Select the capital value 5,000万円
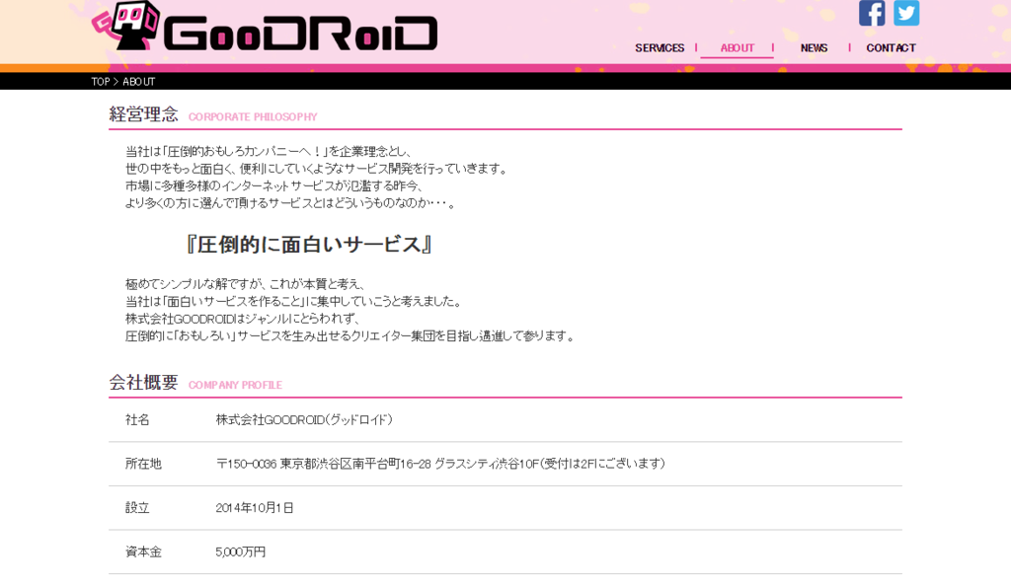 pos(241,551)
